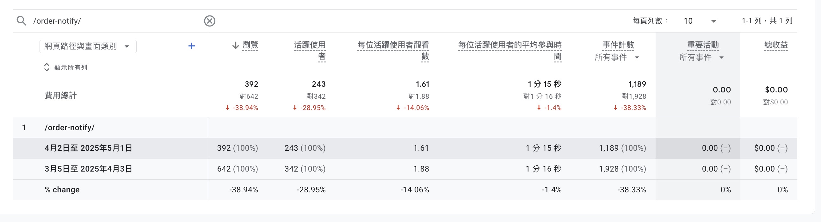This screenshot has height=222, width=821.
Task: Select the /order-notify/ page path row
Action: coord(70,128)
